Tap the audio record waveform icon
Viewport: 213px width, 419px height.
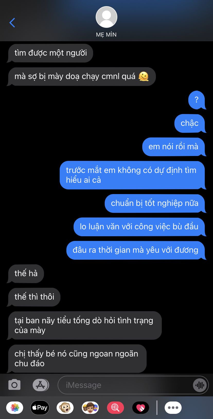coord(200,385)
